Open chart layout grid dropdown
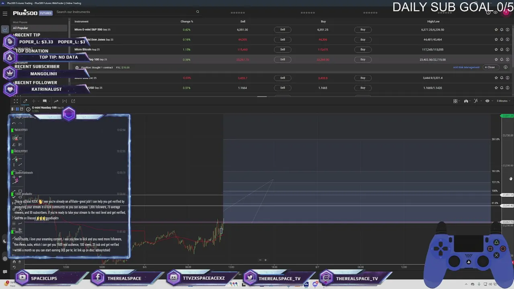Viewport: 514px width, 289px height. coord(456,101)
